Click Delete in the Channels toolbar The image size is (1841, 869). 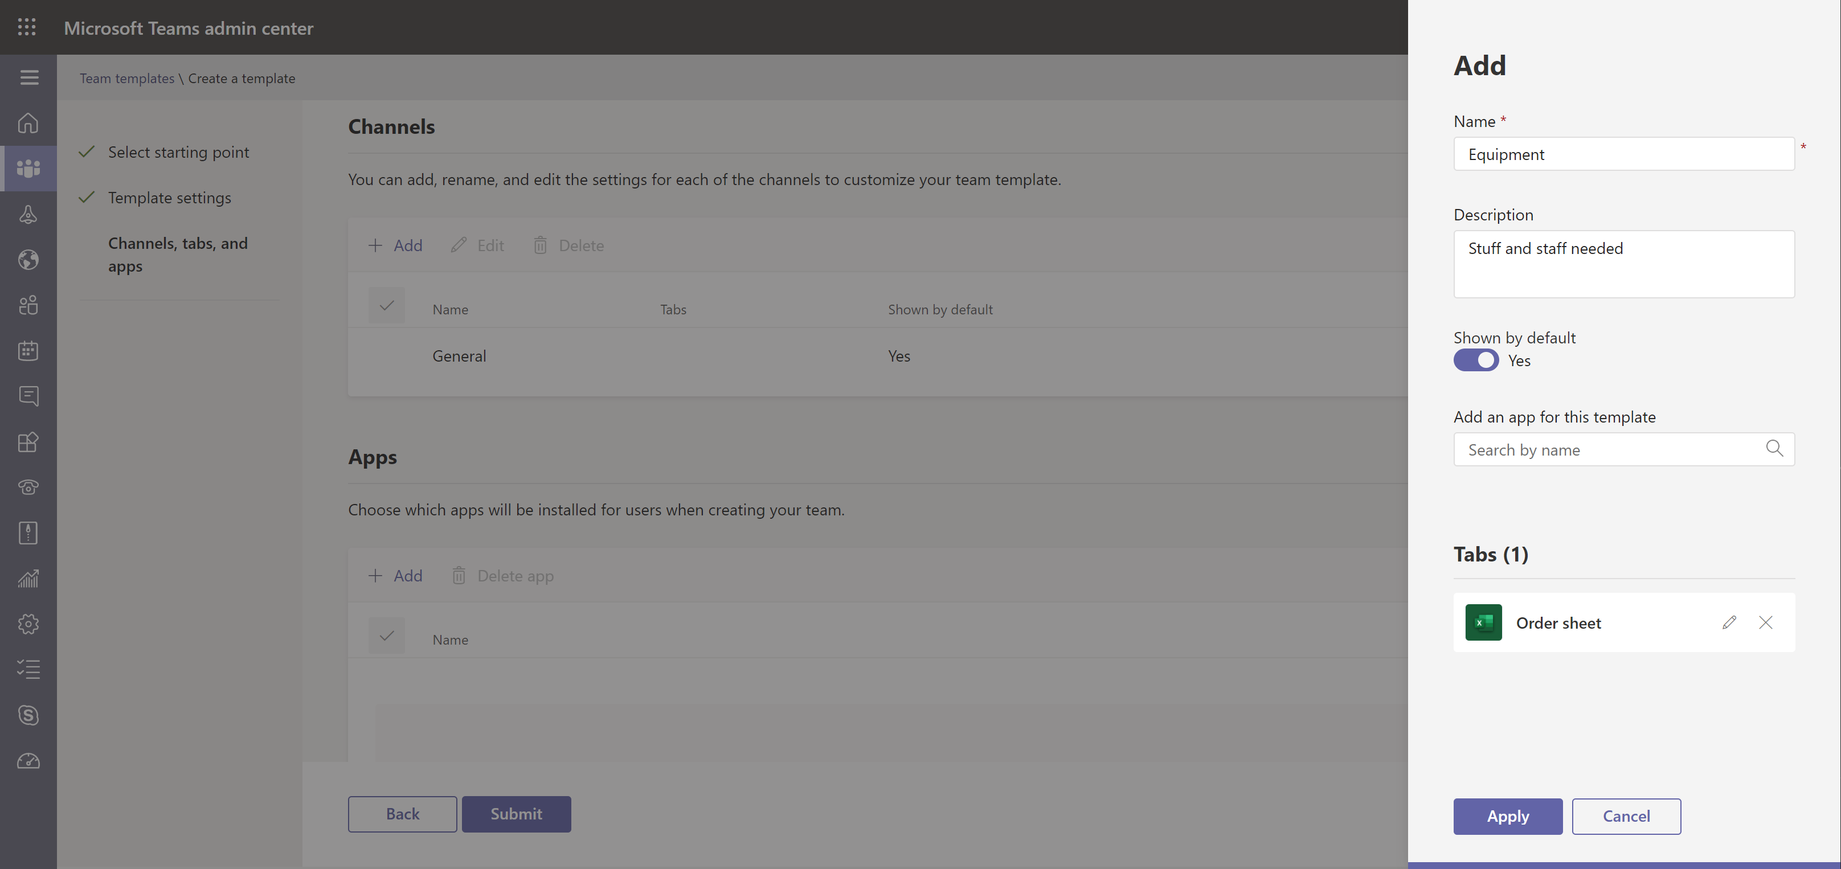pos(568,246)
